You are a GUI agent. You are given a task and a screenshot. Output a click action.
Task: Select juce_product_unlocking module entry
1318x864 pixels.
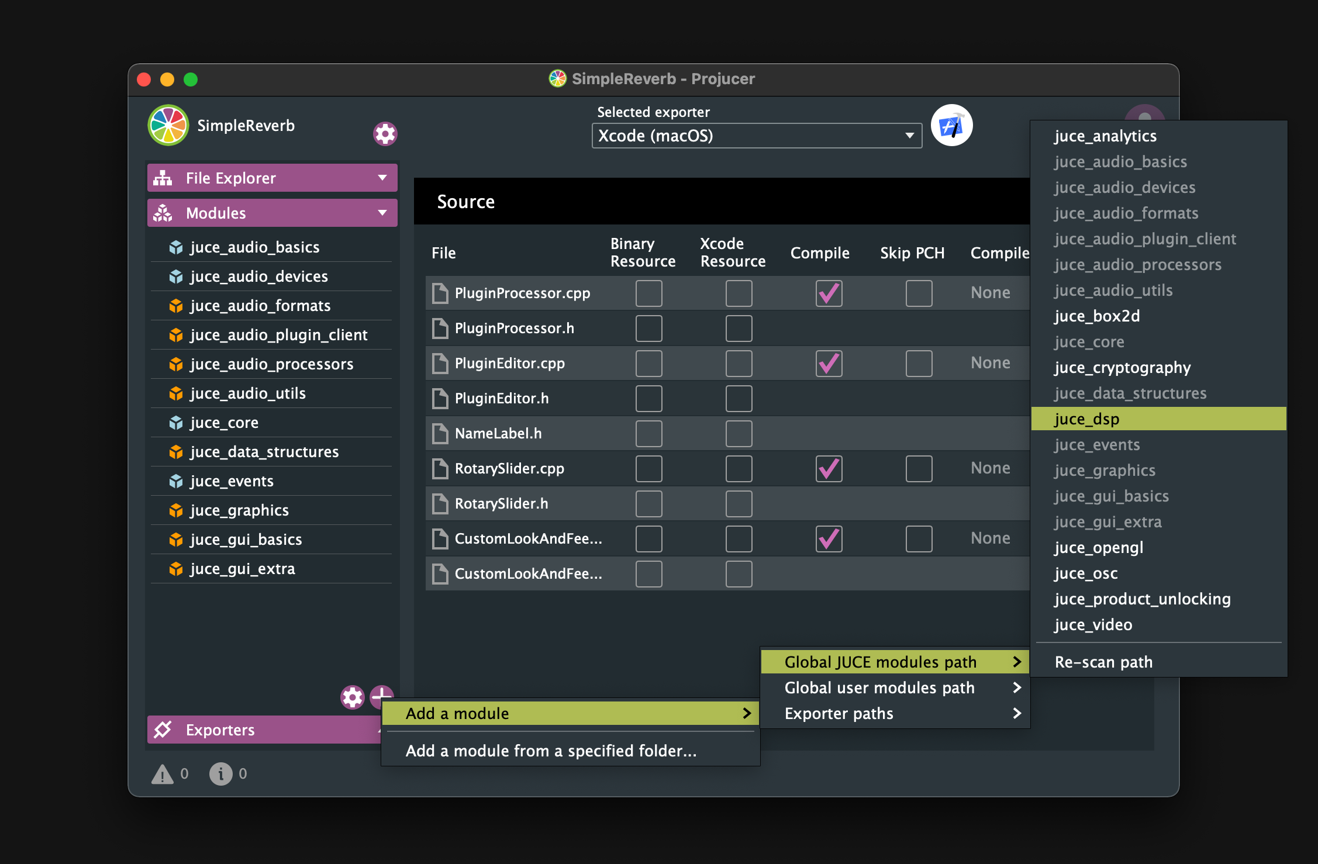(1158, 599)
